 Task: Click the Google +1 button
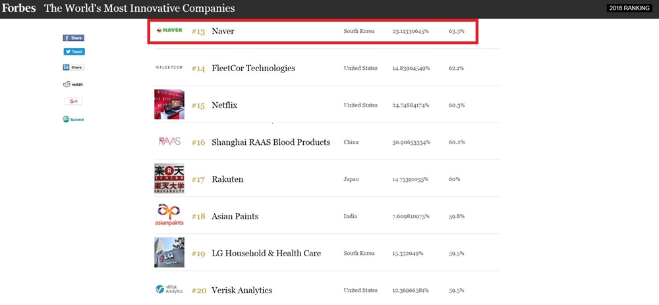coord(73,101)
